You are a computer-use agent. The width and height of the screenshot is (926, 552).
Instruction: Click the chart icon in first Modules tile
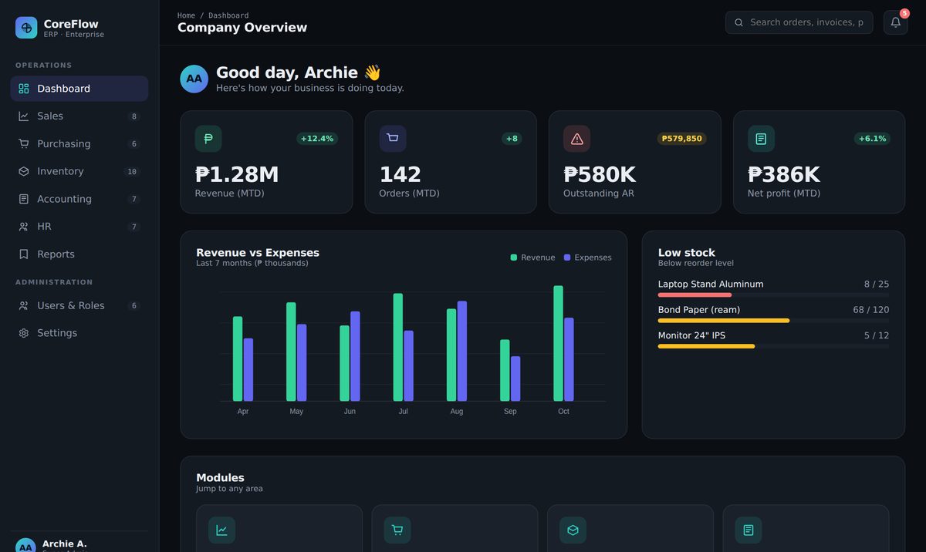[221, 530]
